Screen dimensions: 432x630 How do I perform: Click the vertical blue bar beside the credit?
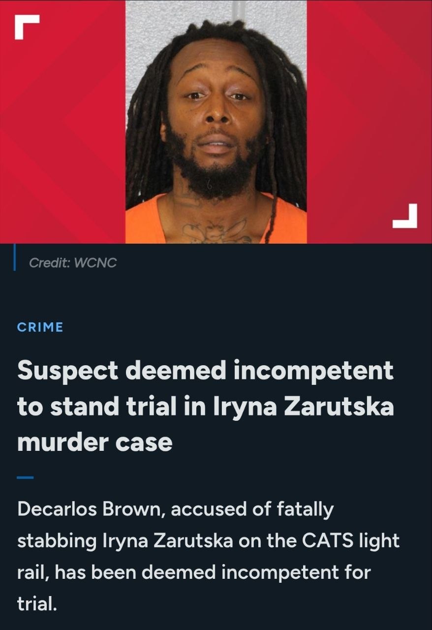click(x=15, y=257)
